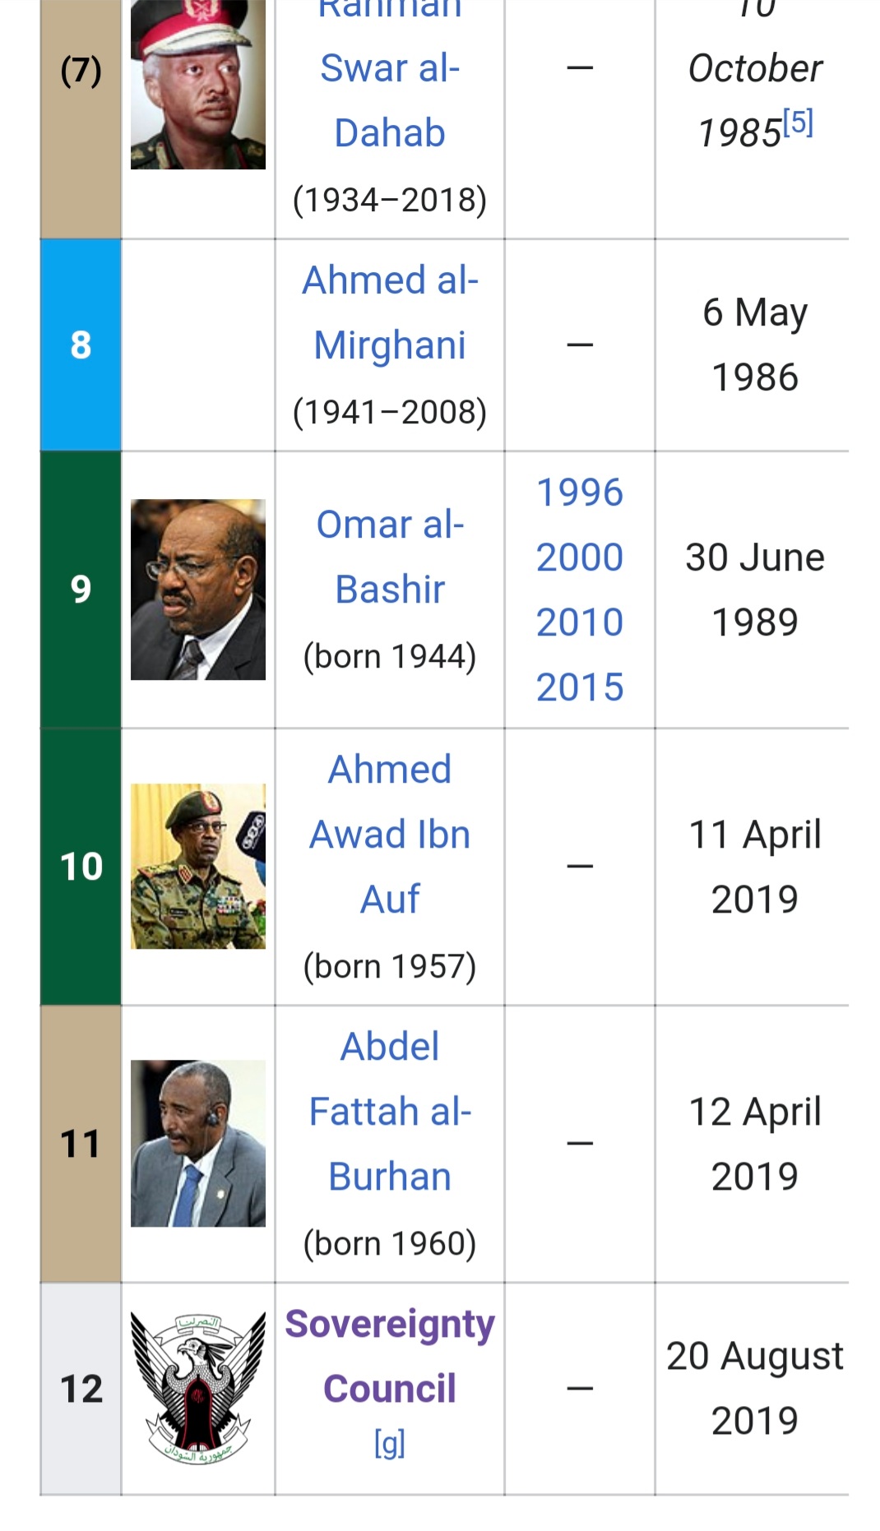The width and height of the screenshot is (880, 1531).
Task: Open Ahmed Awad Ibn Auf article link
Action: pos(390,834)
